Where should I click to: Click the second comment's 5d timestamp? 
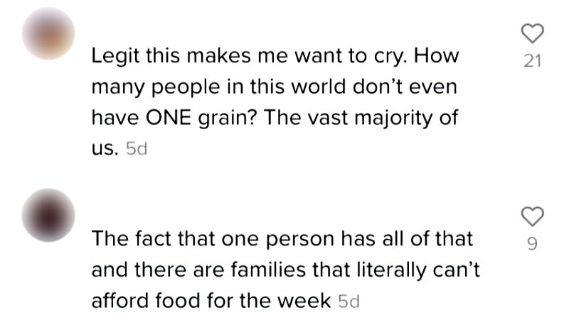349,301
